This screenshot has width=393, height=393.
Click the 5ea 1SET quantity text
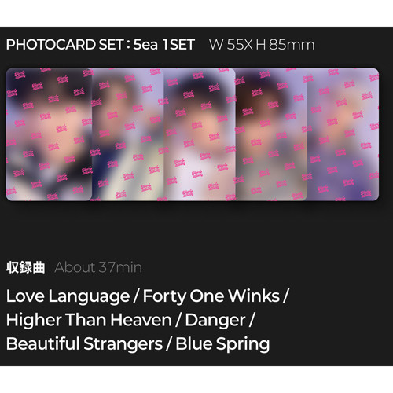pyautogui.click(x=164, y=45)
